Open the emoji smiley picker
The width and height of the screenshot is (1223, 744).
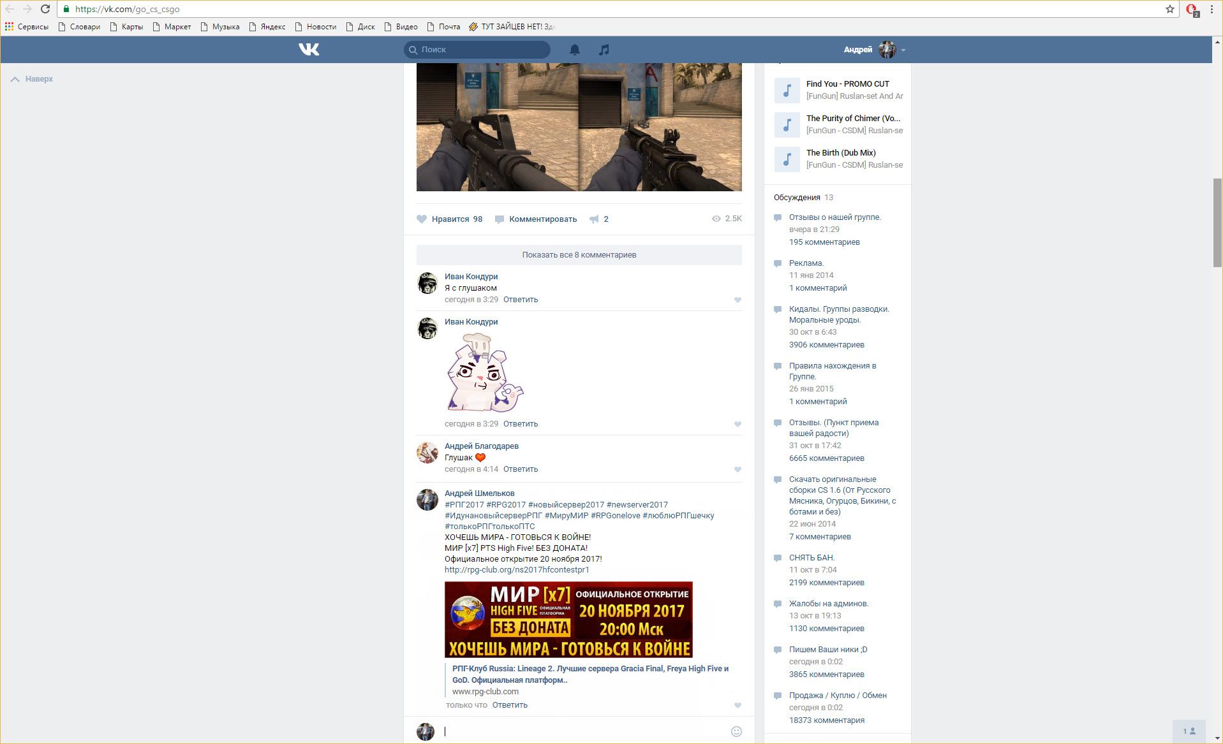pos(736,731)
